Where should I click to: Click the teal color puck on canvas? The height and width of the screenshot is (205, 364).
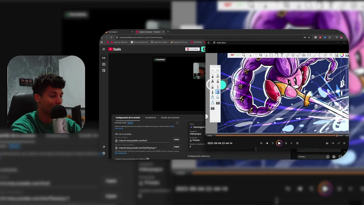coord(223,85)
